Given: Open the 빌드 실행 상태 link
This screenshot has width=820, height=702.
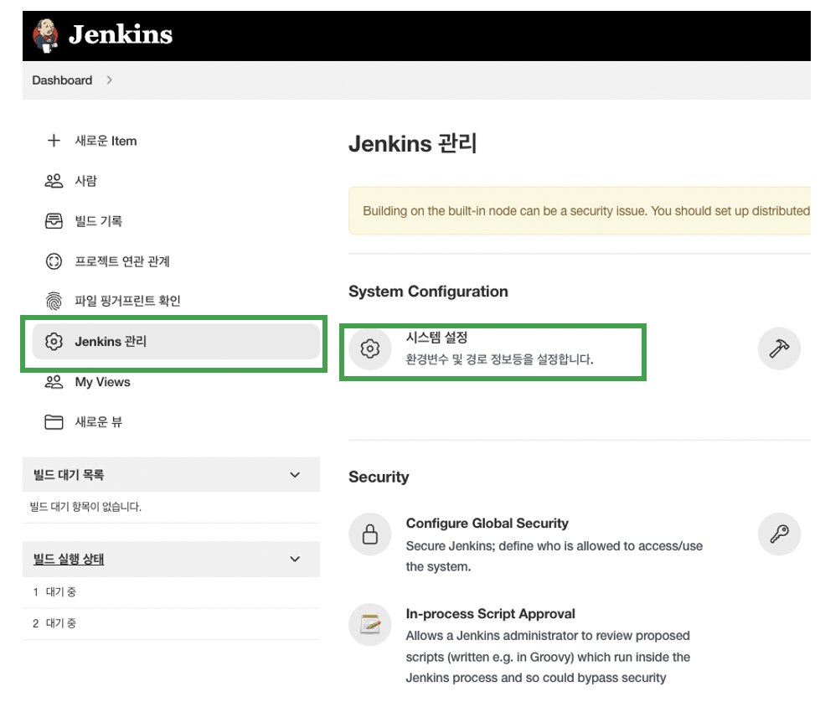Looking at the screenshot, I should click(x=69, y=560).
